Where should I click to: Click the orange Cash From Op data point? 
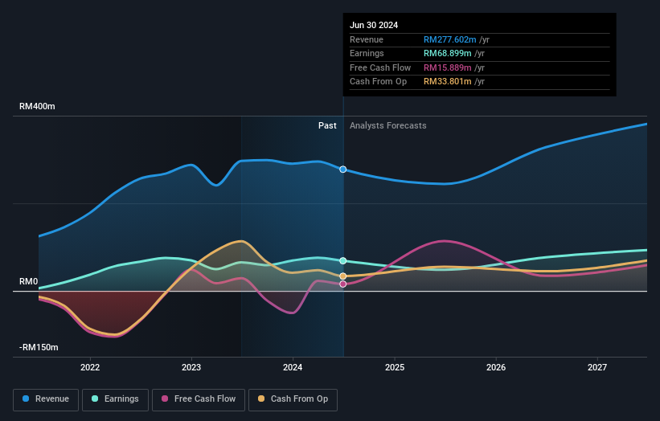[x=343, y=276]
